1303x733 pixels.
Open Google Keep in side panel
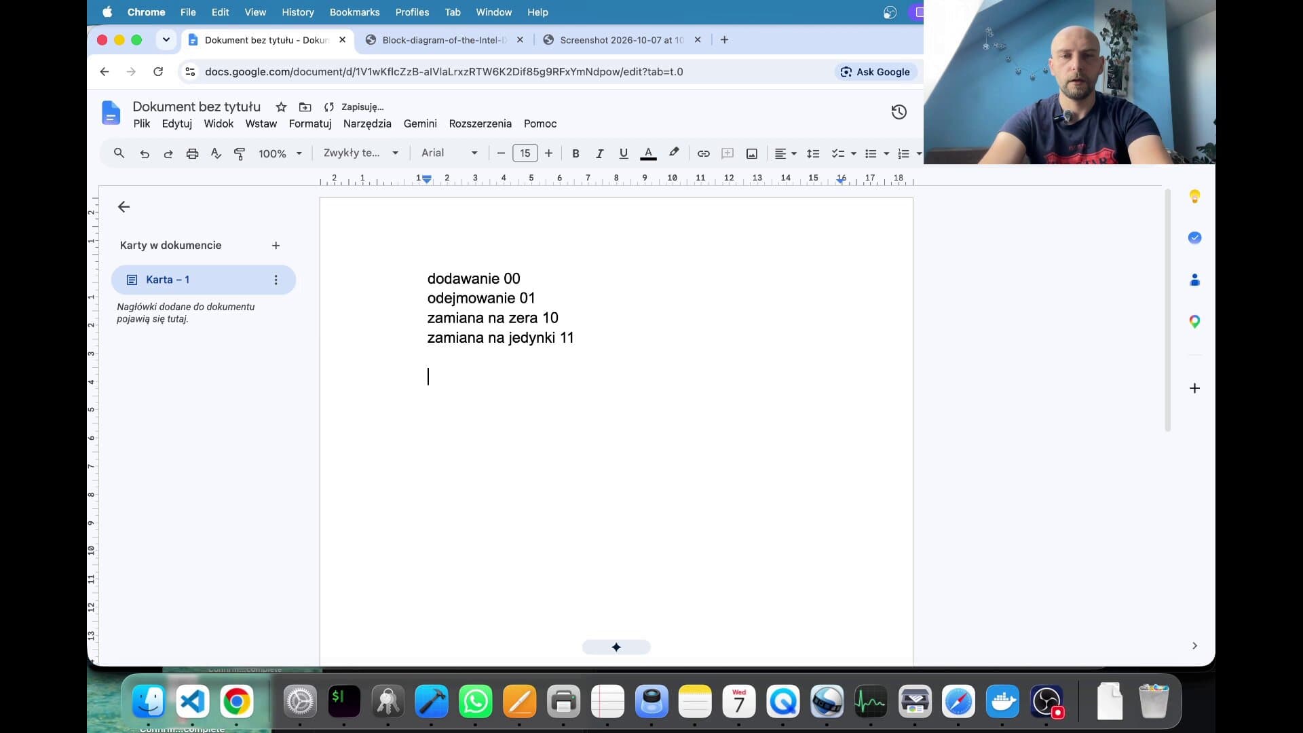[1195, 196]
